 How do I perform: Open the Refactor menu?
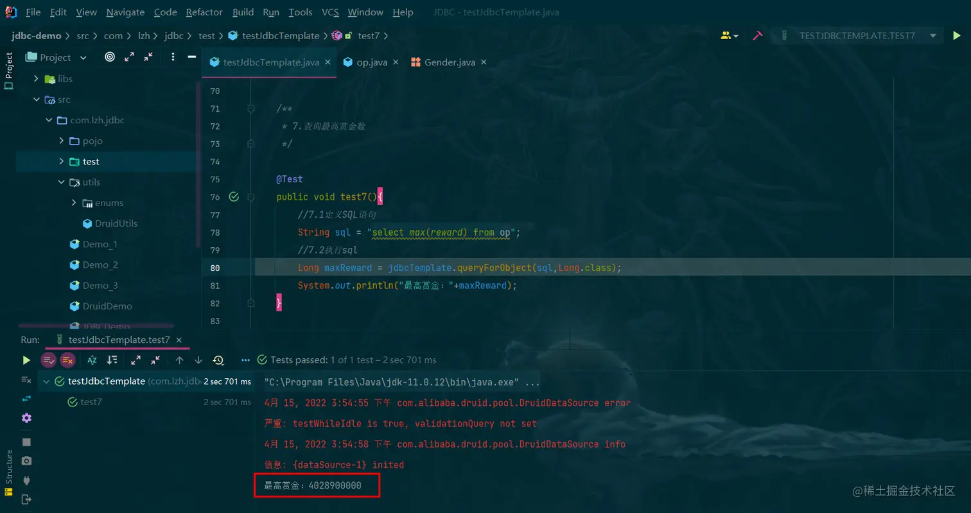(x=204, y=12)
